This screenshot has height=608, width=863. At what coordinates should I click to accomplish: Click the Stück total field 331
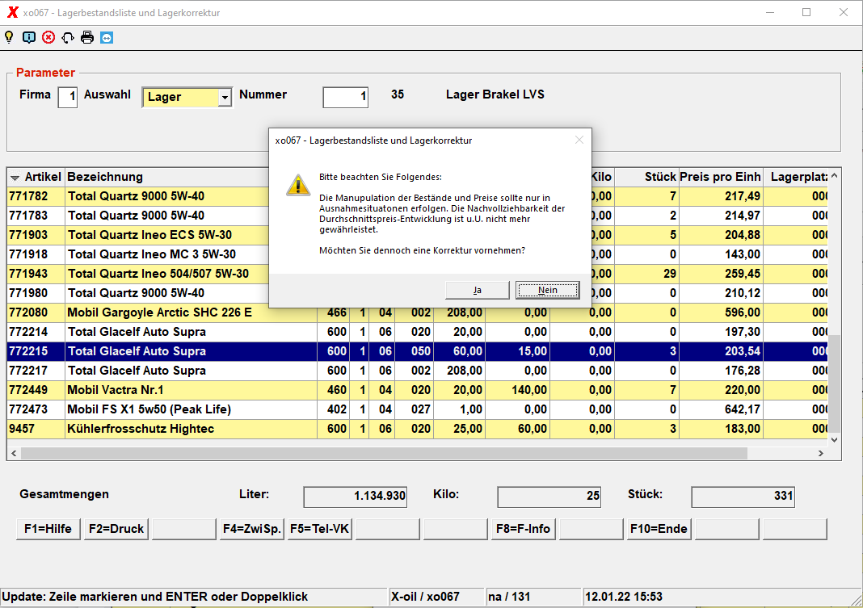(x=743, y=496)
